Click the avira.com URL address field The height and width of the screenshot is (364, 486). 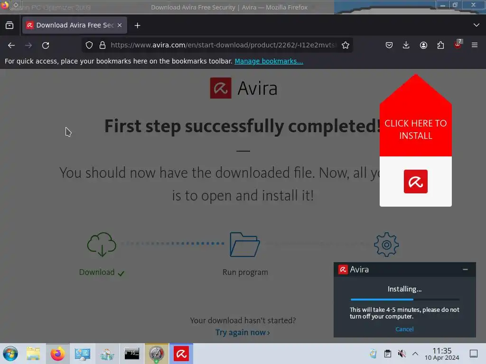click(223, 45)
